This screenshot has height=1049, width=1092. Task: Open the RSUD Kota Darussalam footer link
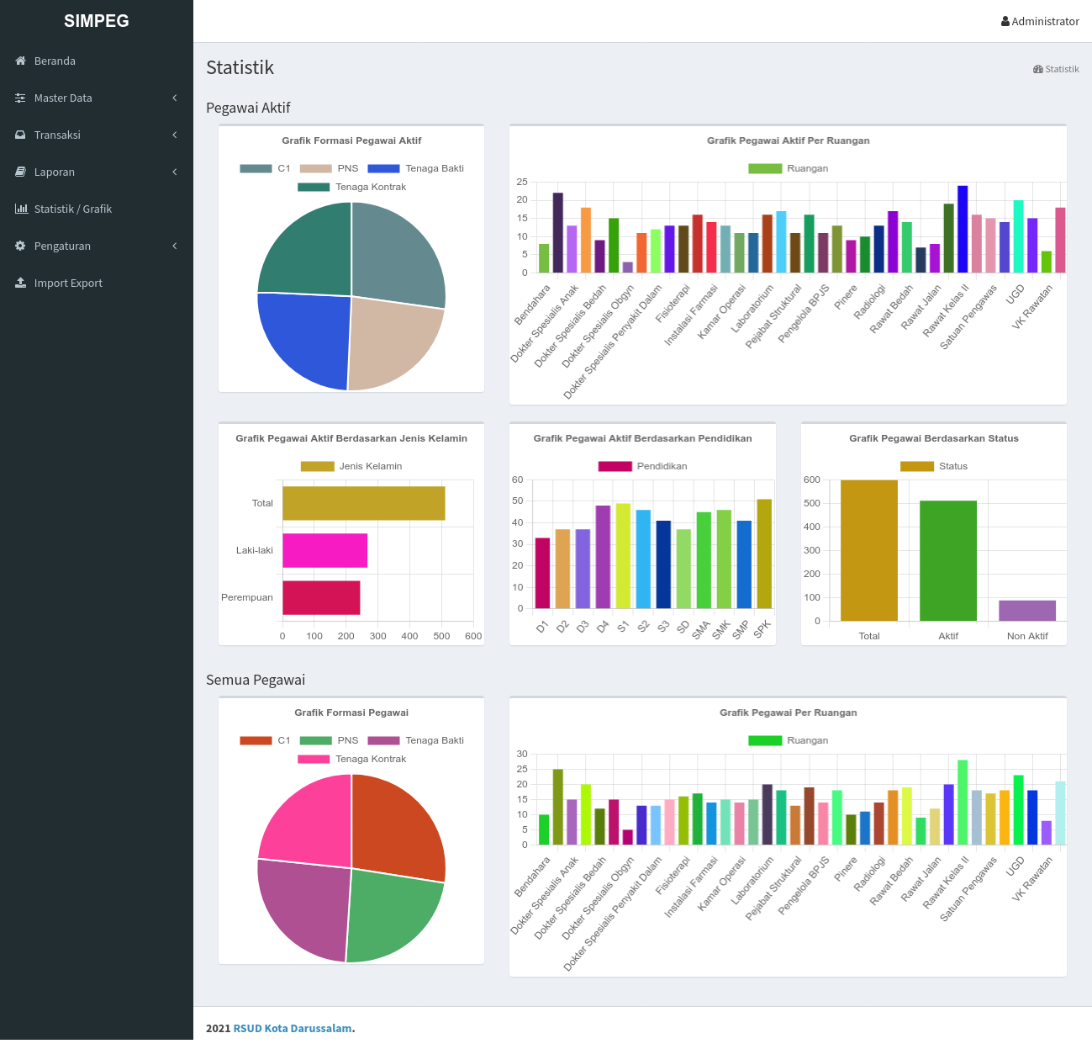[293, 1028]
